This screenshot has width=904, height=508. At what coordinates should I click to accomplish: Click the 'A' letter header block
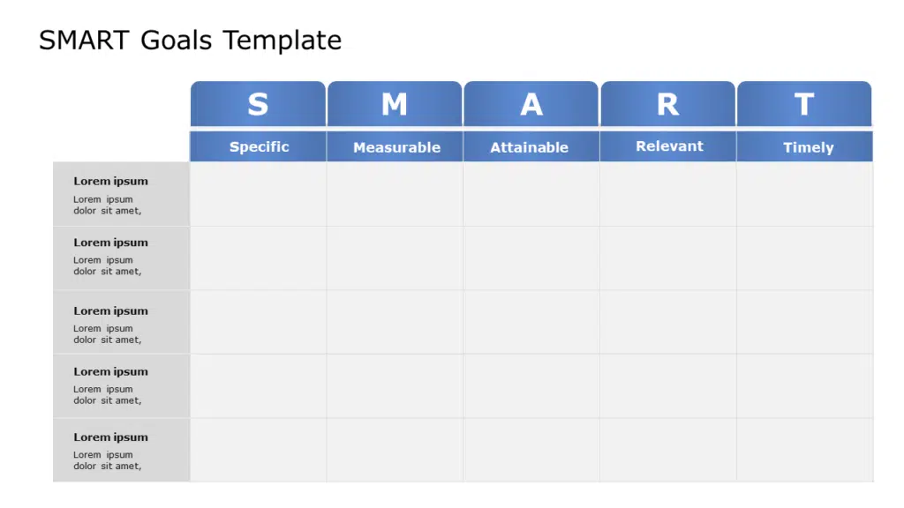coord(531,104)
